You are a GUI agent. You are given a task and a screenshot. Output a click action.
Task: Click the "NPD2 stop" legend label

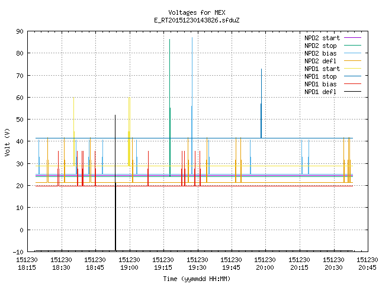pyautogui.click(x=320, y=46)
